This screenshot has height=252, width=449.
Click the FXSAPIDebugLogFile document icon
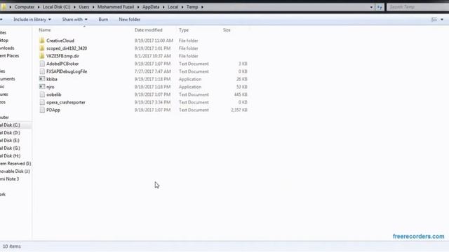click(x=42, y=71)
